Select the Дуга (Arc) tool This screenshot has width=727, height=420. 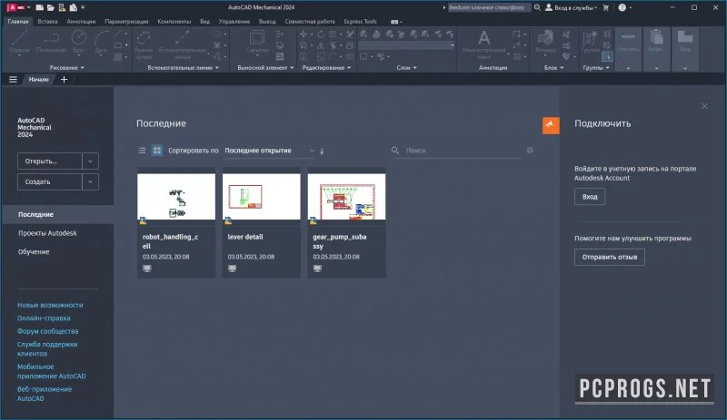pyautogui.click(x=101, y=42)
